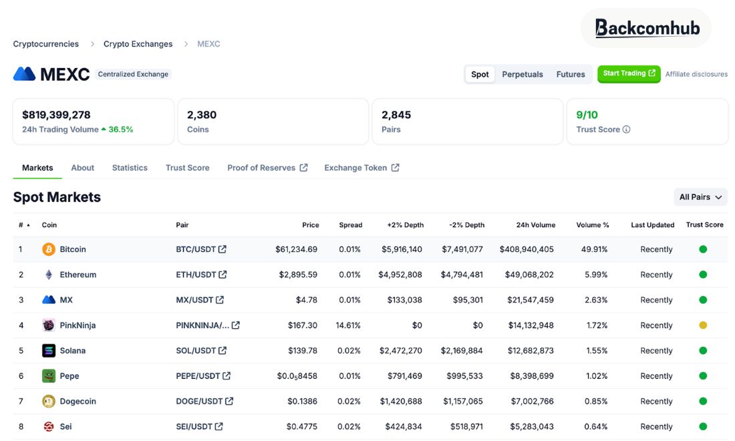The width and height of the screenshot is (735, 441).
Task: Click the Start Trading button
Action: coord(629,73)
